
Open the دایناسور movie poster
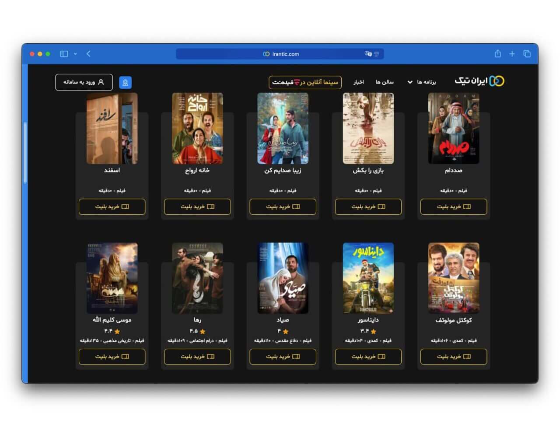pos(368,278)
